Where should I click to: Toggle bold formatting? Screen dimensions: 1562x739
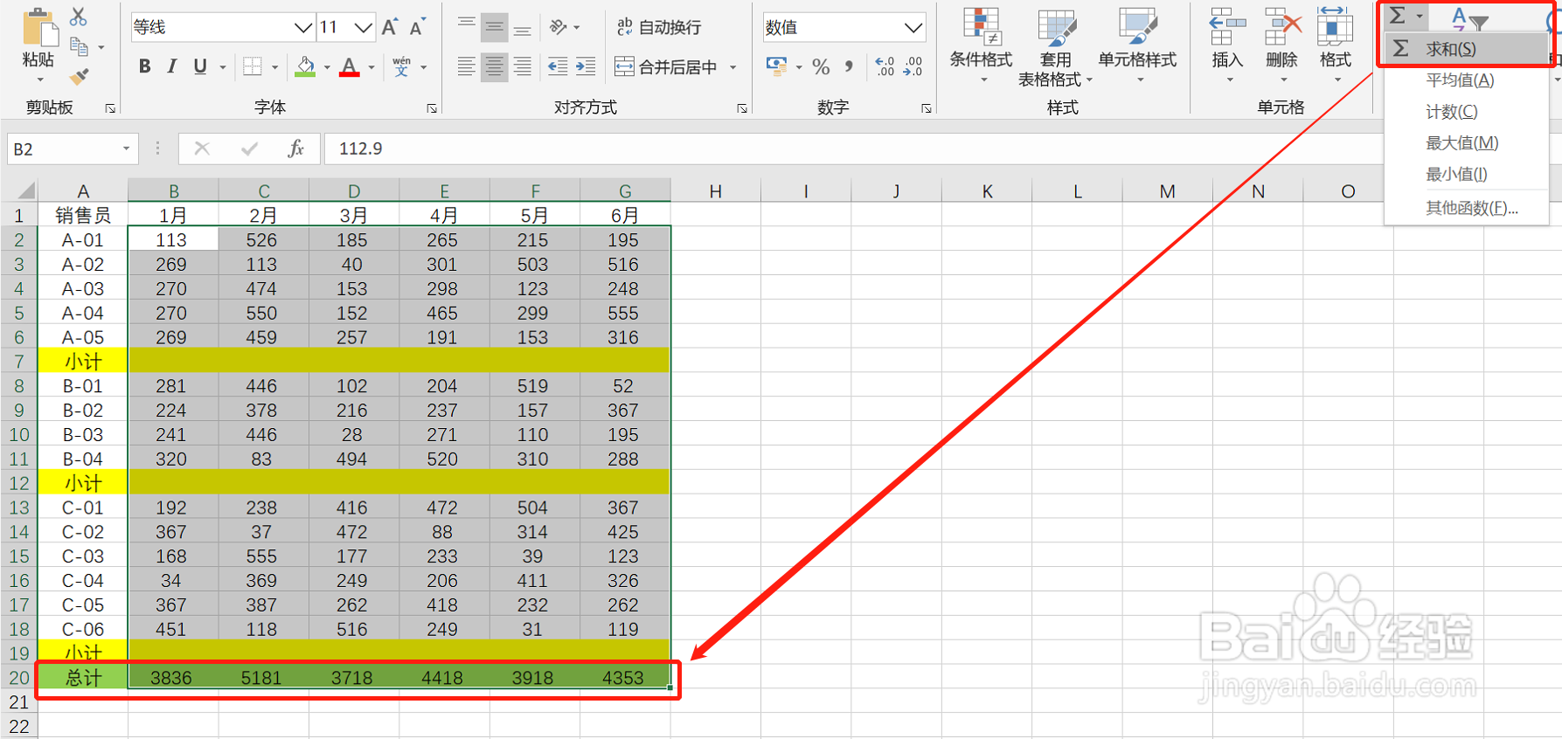point(145,66)
